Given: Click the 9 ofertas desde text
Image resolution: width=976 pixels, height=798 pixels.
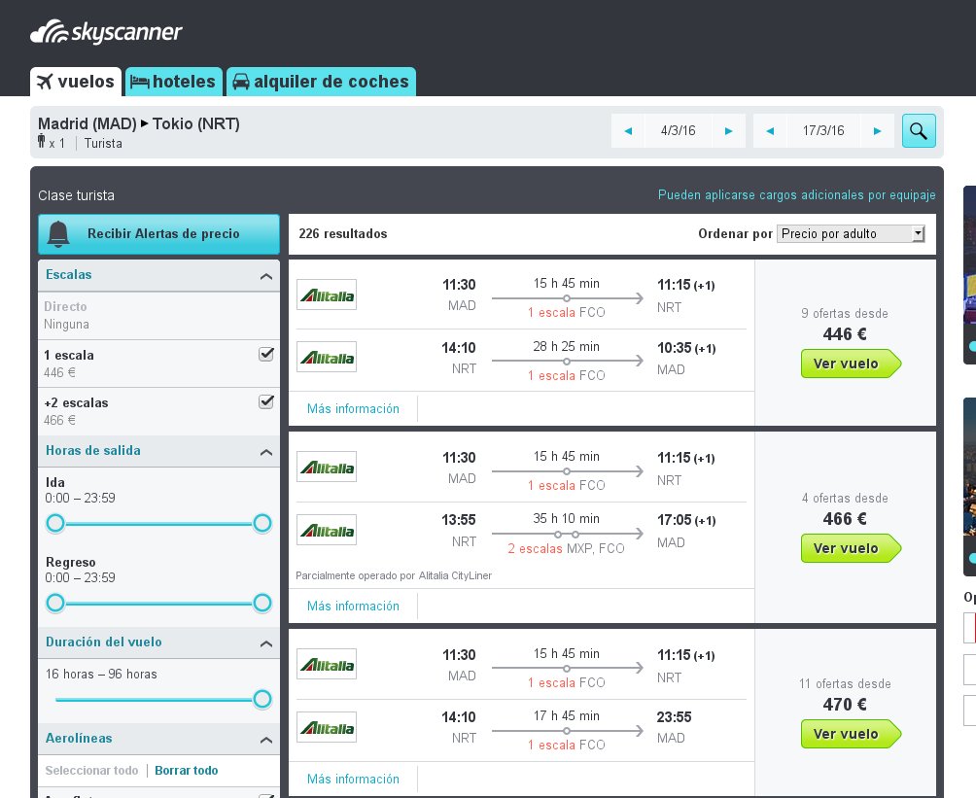Looking at the screenshot, I should pyautogui.click(x=845, y=314).
